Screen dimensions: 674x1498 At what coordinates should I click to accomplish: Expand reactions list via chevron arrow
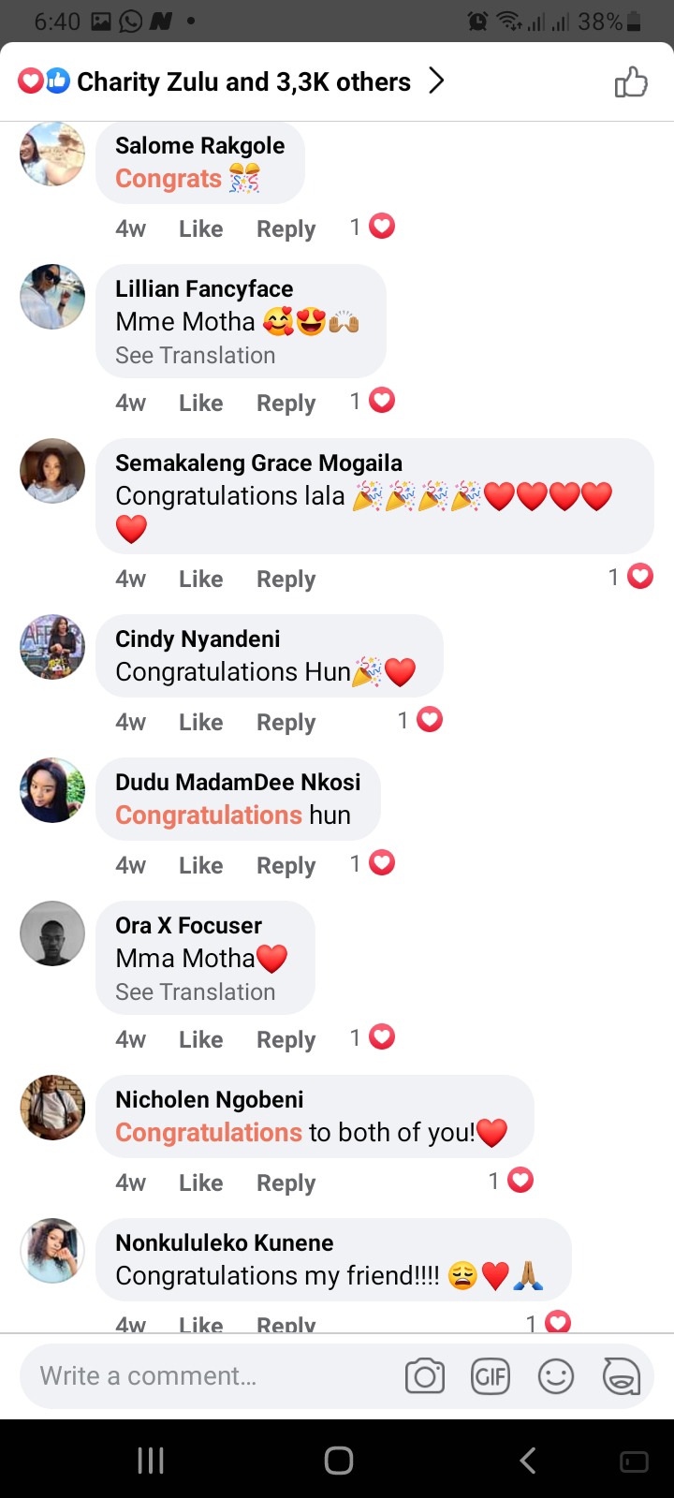[436, 81]
